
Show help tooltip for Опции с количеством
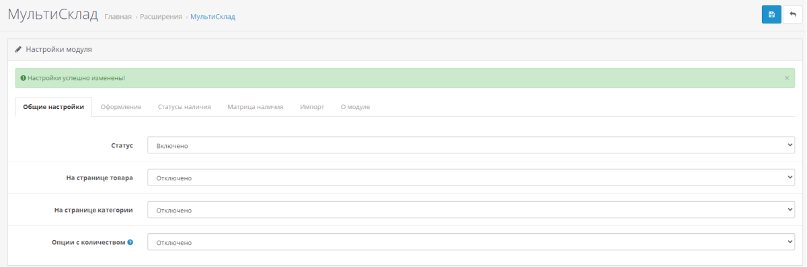(x=130, y=242)
